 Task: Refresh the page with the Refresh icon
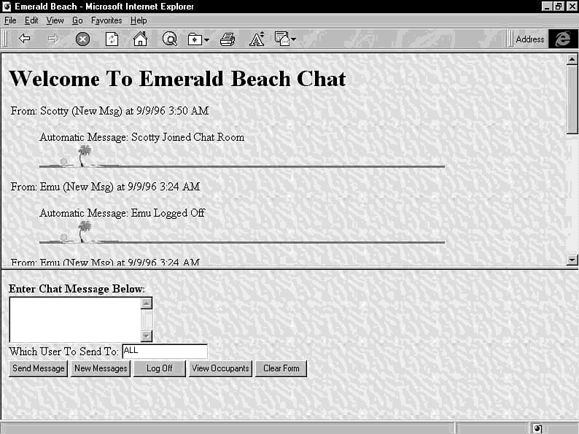112,39
